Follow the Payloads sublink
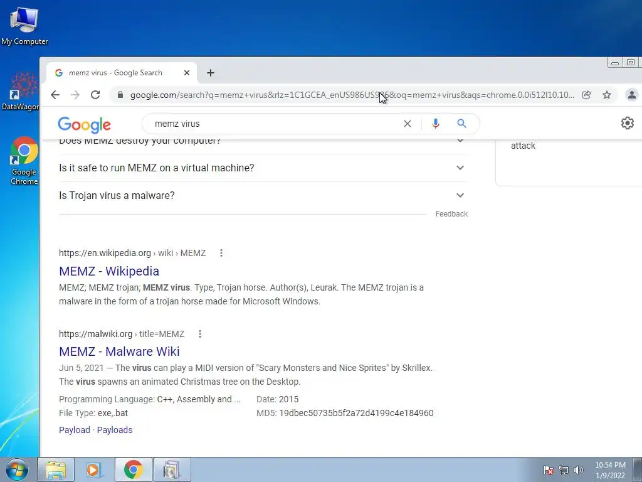 (115, 430)
